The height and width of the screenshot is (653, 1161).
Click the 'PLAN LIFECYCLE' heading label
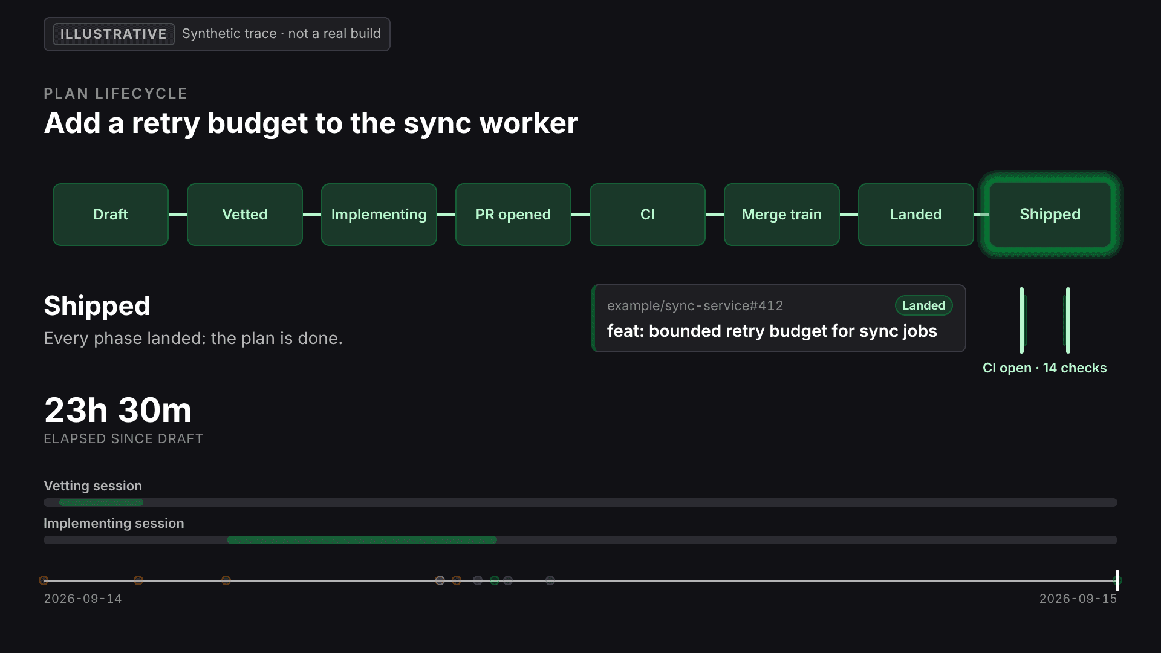coord(115,94)
